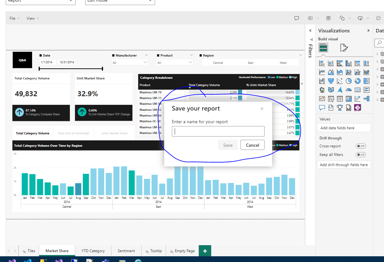The height and width of the screenshot is (262, 384).
Task: Select the line chart visual
Action: 322,72
